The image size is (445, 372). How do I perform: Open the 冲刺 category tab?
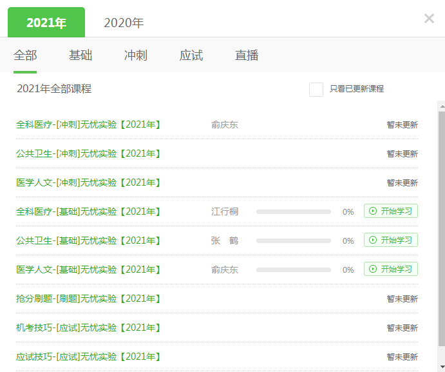coord(136,55)
